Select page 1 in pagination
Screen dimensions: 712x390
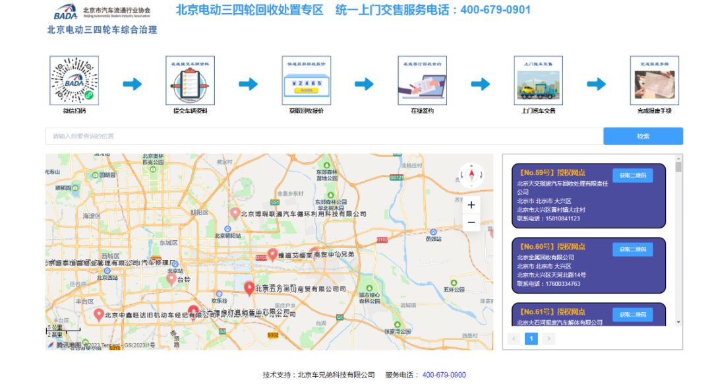tap(531, 339)
